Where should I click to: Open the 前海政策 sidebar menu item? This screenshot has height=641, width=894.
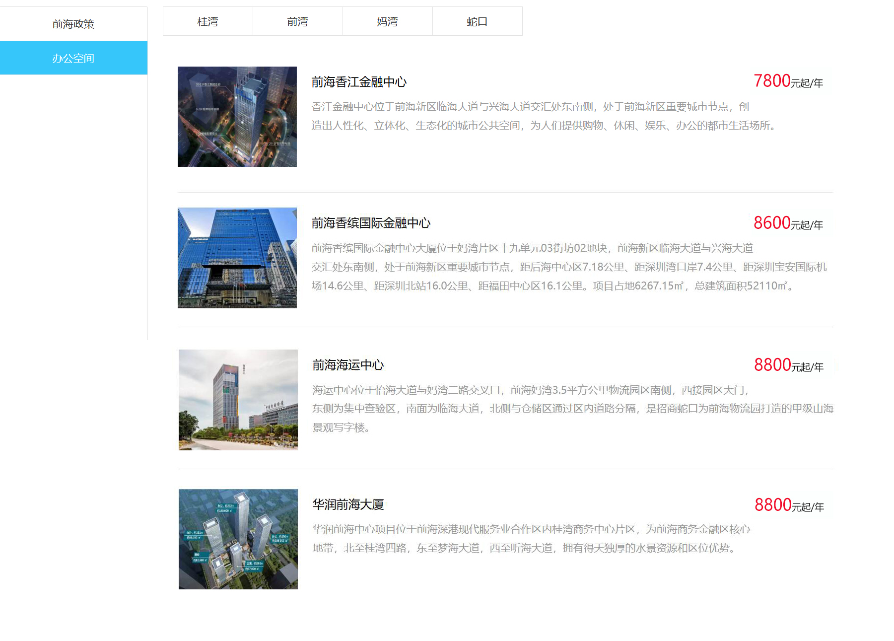[73, 24]
